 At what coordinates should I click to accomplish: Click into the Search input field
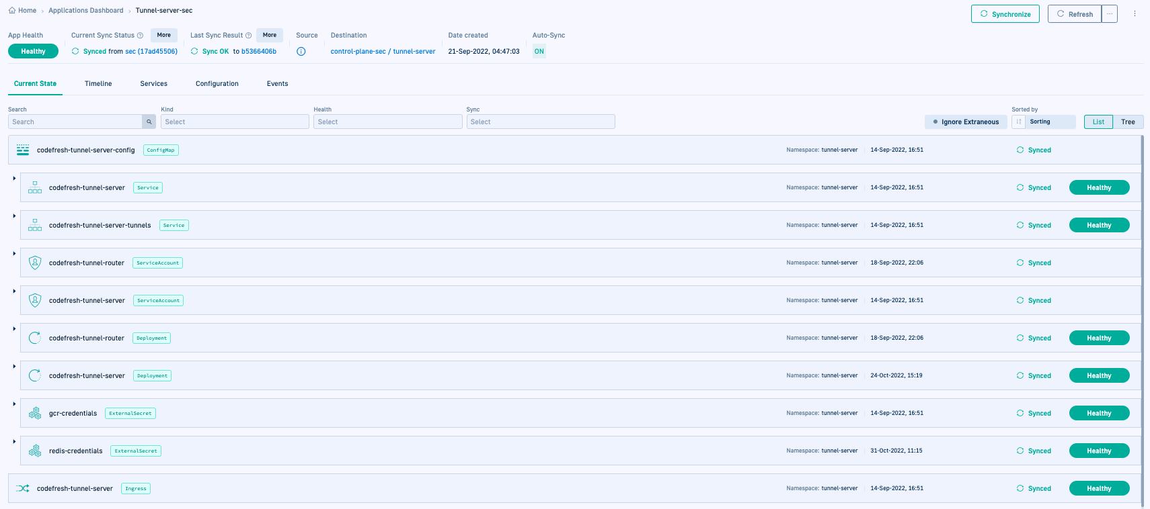click(x=75, y=122)
